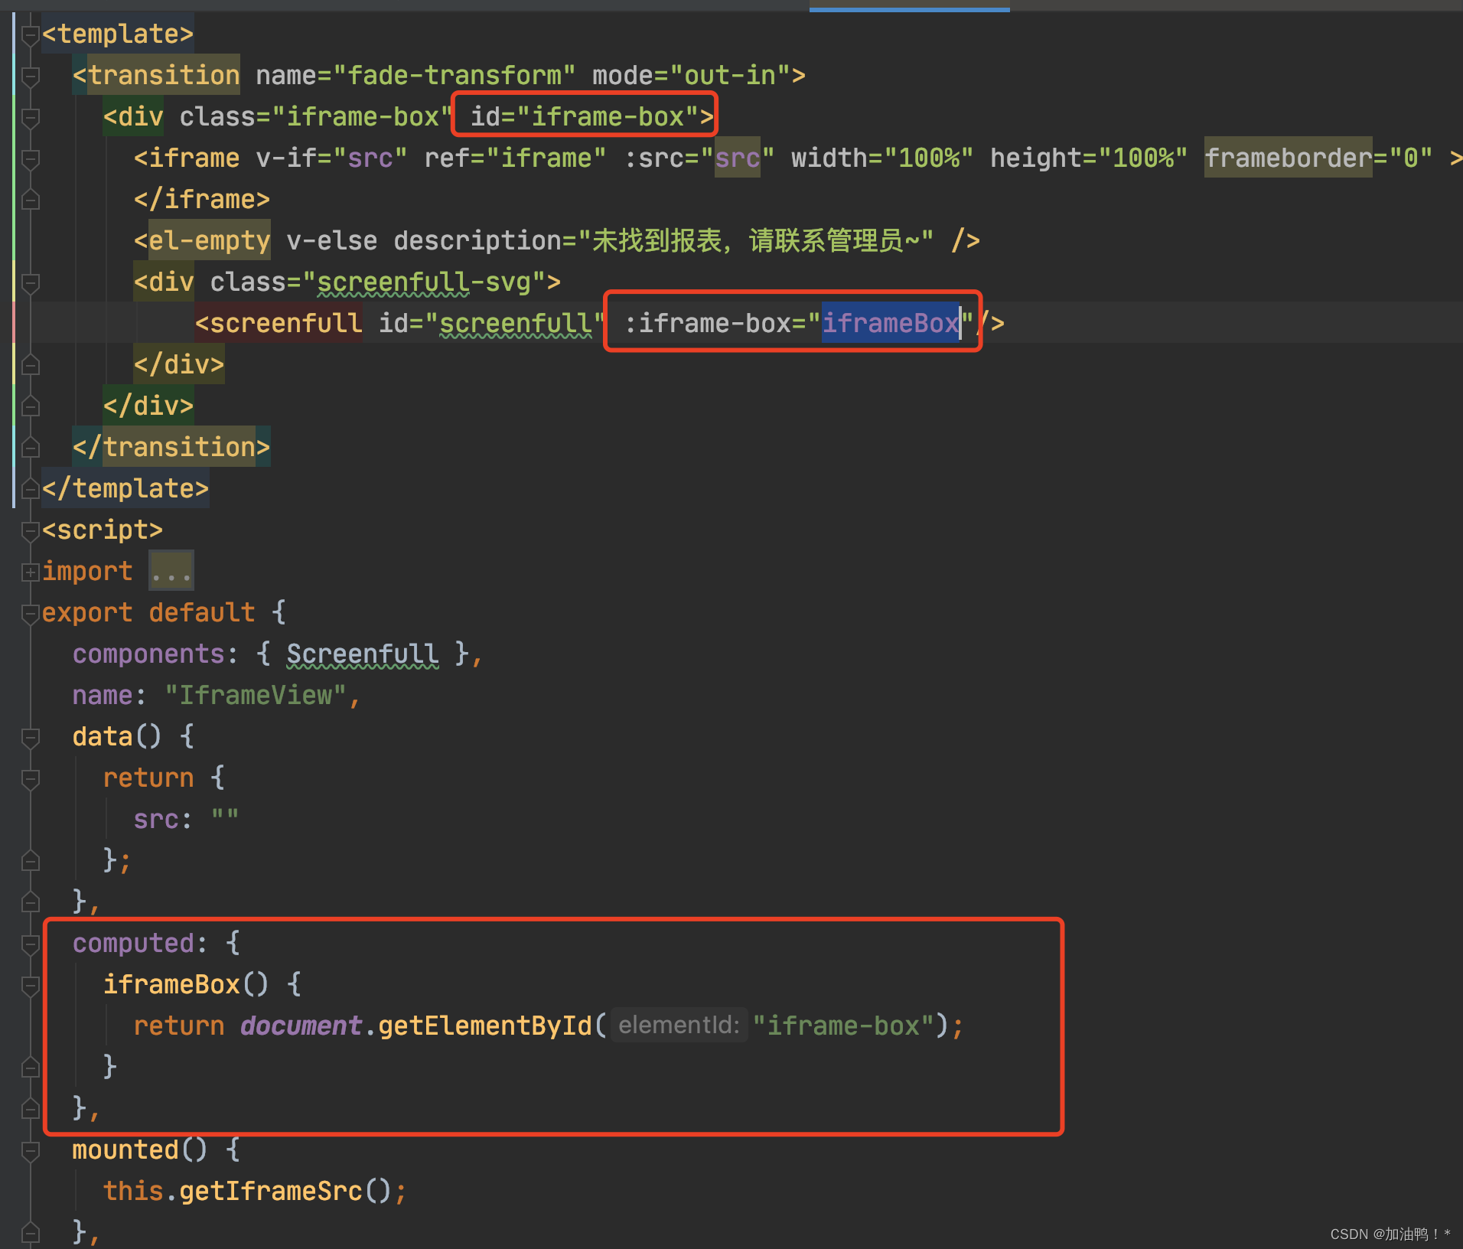Click the :iframe-box prop name
Viewport: 1463px width, 1249px height.
707,323
